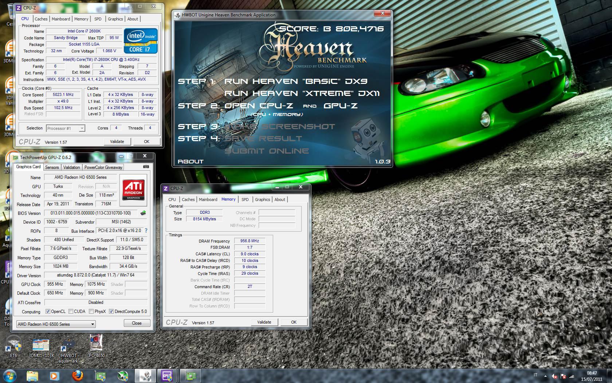Click the muted volume tray icon
Viewport: 612px width, 383px height.
[x=554, y=376]
